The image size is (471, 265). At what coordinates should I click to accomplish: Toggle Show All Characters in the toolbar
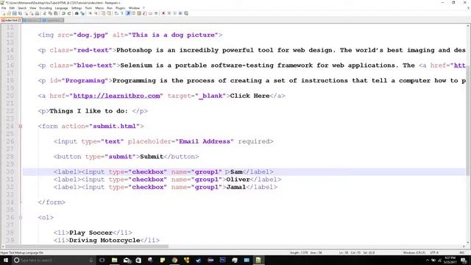[122, 13]
